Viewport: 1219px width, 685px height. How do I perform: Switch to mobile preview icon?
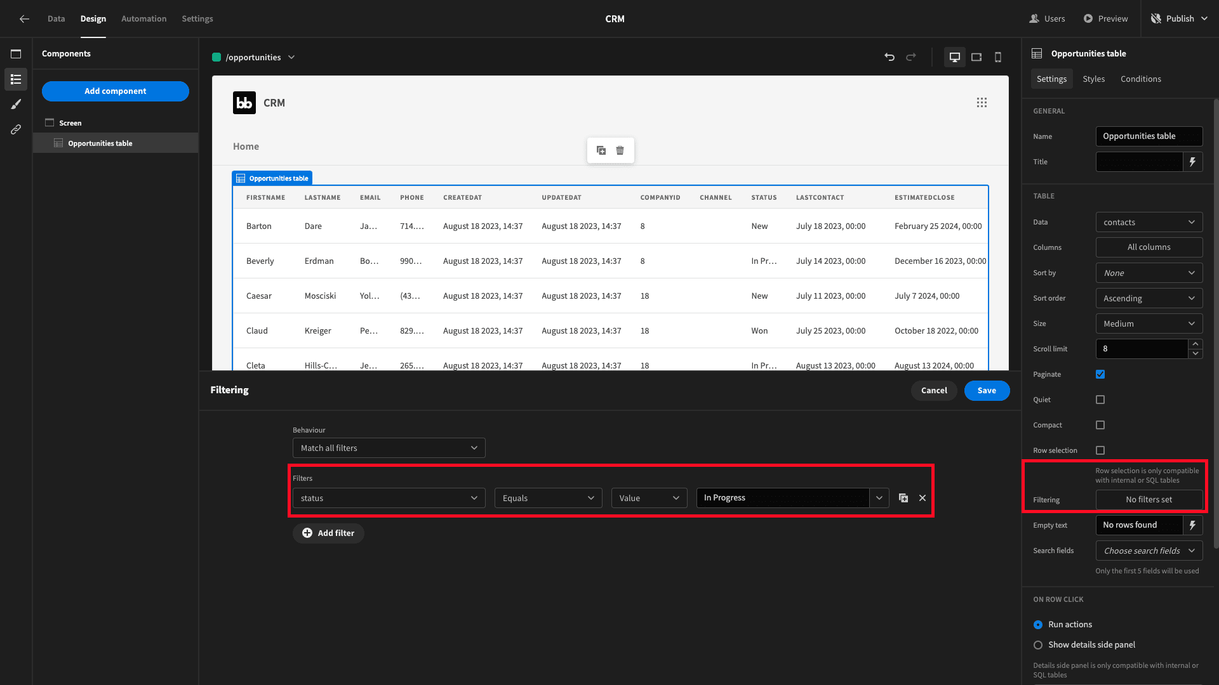click(998, 57)
